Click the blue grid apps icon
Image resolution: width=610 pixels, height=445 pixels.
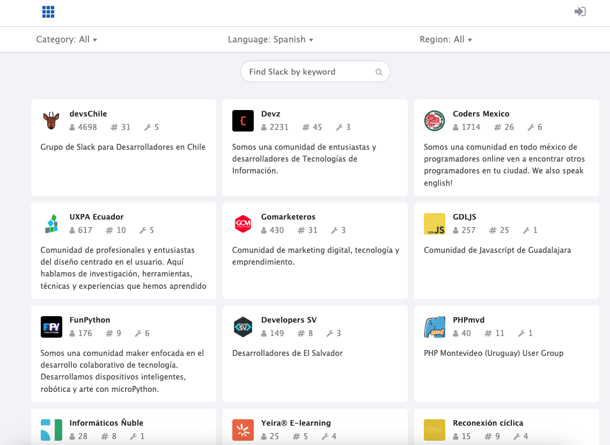(x=48, y=12)
